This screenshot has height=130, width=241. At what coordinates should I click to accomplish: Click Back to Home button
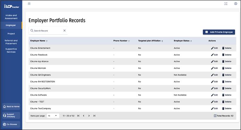click(x=11, y=106)
